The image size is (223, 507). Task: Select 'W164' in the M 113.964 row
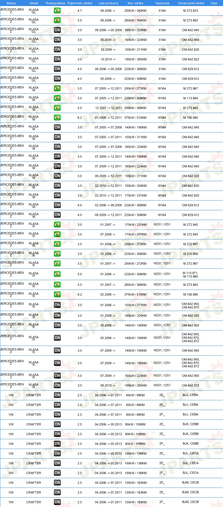coord(162,98)
